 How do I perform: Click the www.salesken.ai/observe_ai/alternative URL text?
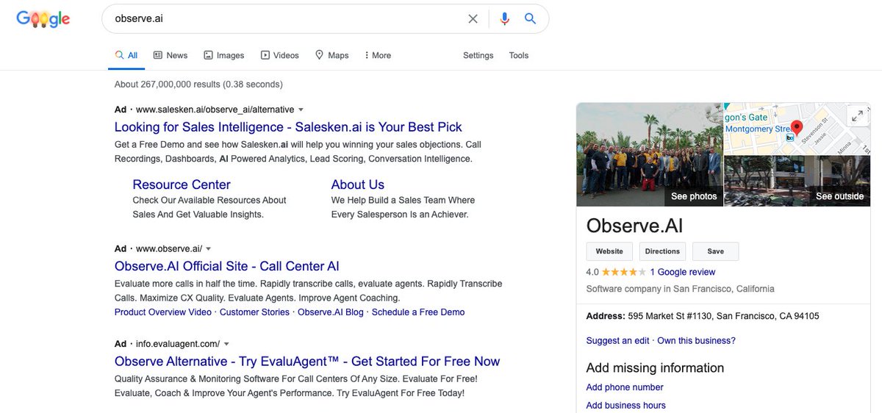pyautogui.click(x=215, y=109)
